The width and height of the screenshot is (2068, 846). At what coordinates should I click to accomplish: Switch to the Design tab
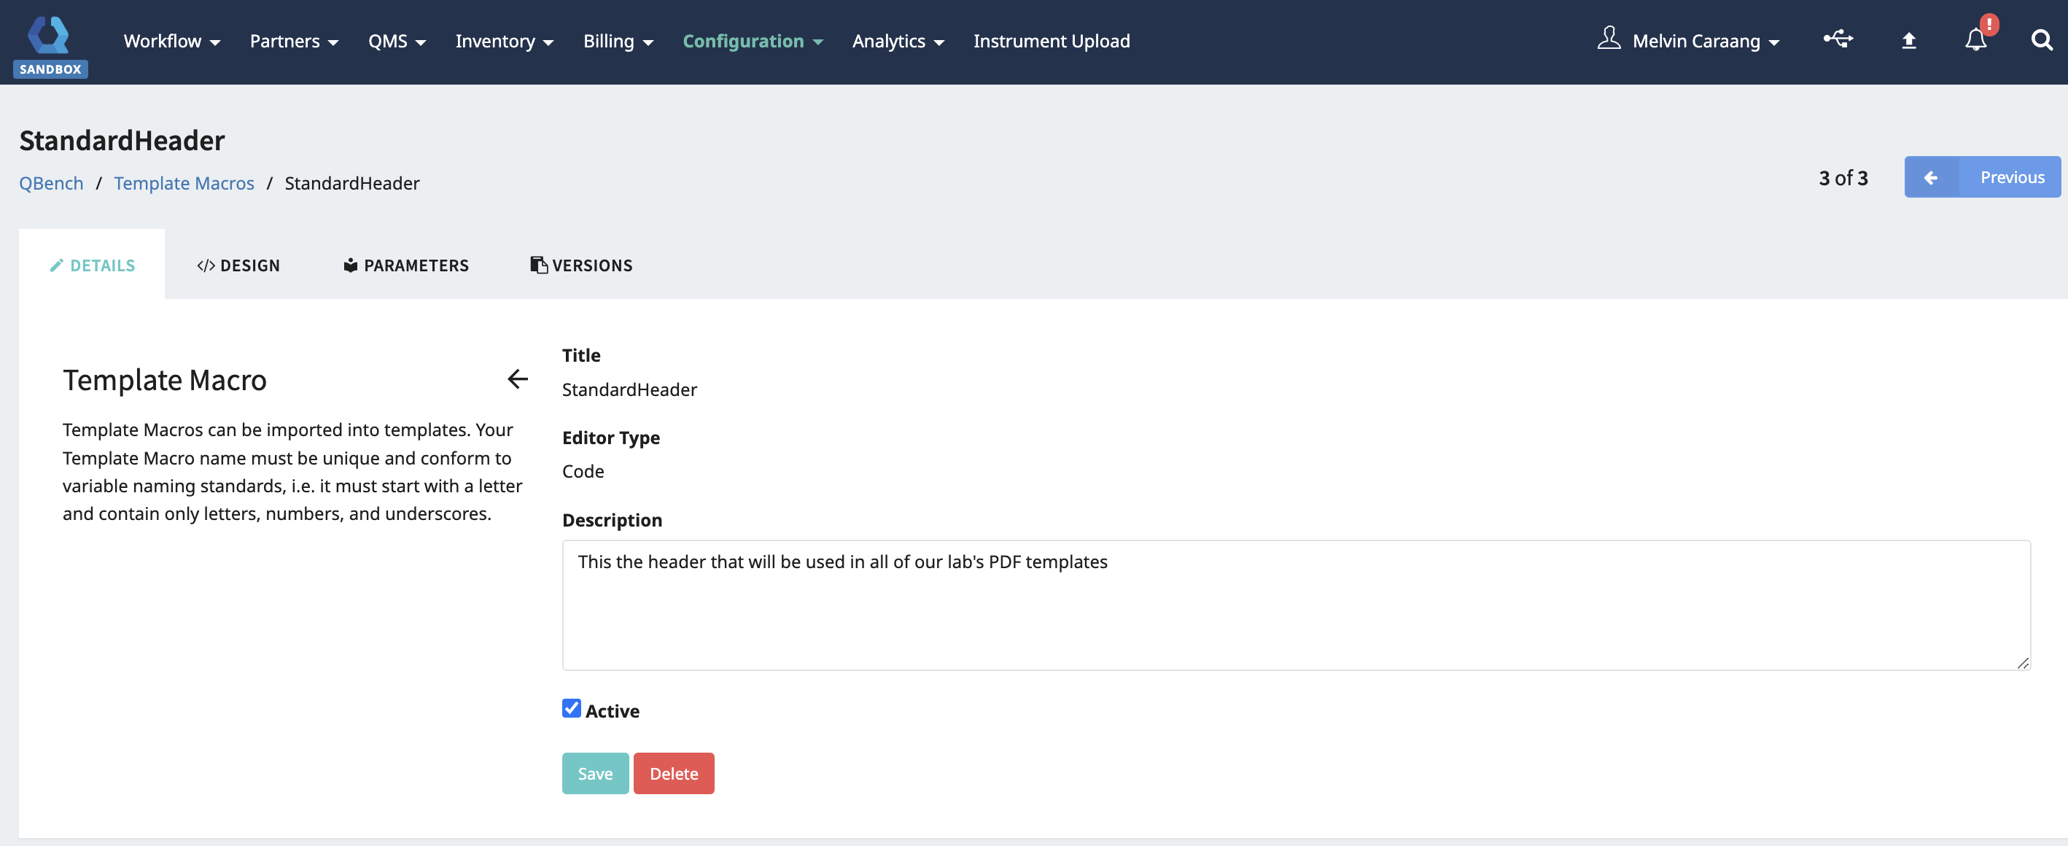point(238,265)
